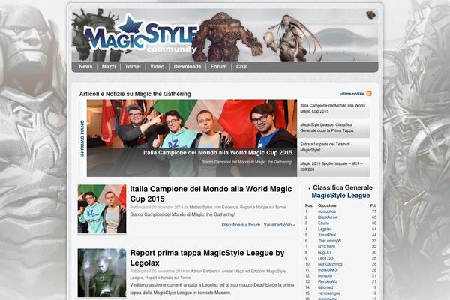Click the Italia Campione article thumbnail

pos(102,209)
